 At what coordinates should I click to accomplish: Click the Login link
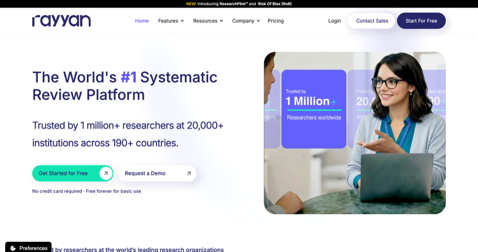point(334,21)
